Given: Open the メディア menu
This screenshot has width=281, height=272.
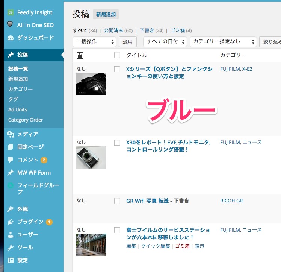Looking at the screenshot, I should pos(28,134).
